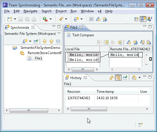This screenshot has height=132, width=157.
Task: Collapse All in Synchronize view
Action: click(58, 41)
